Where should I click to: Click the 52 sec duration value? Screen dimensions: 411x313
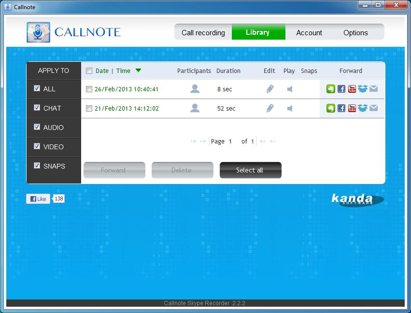226,108
